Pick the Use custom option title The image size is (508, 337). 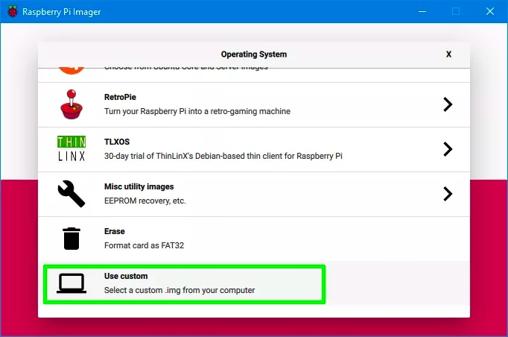point(126,276)
